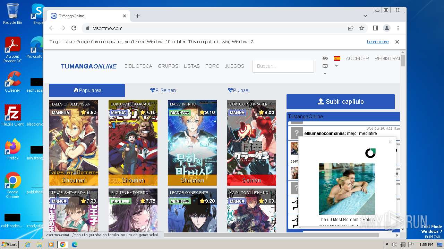Screen dimensions: 444x249
Task: Open Lector Omnisciente manhwa cover
Action: click(192, 210)
